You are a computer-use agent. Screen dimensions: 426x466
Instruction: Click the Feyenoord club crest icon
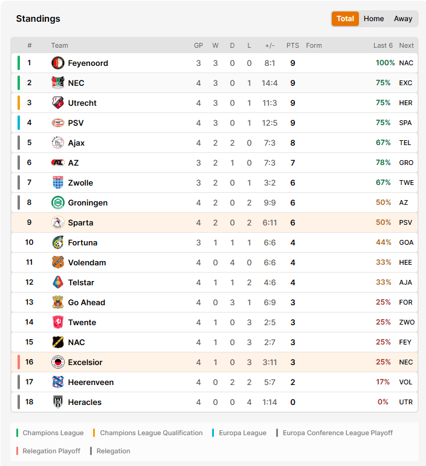[x=57, y=63]
